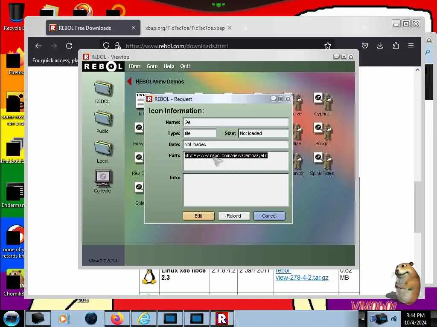
Task: Open the User menu in Viewtop
Action: click(x=134, y=66)
